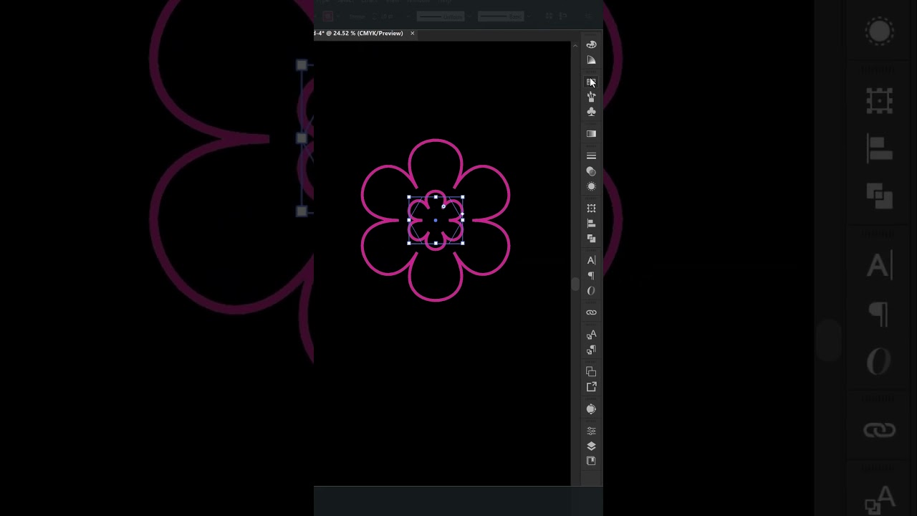The width and height of the screenshot is (917, 516).
Task: Select the large outer flower outline
Action: click(x=436, y=140)
